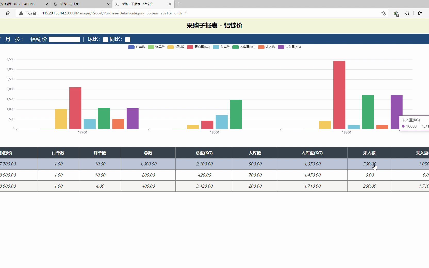
Task: Click the 采购子报表 - 铝锭价 page title
Action: click(214, 26)
